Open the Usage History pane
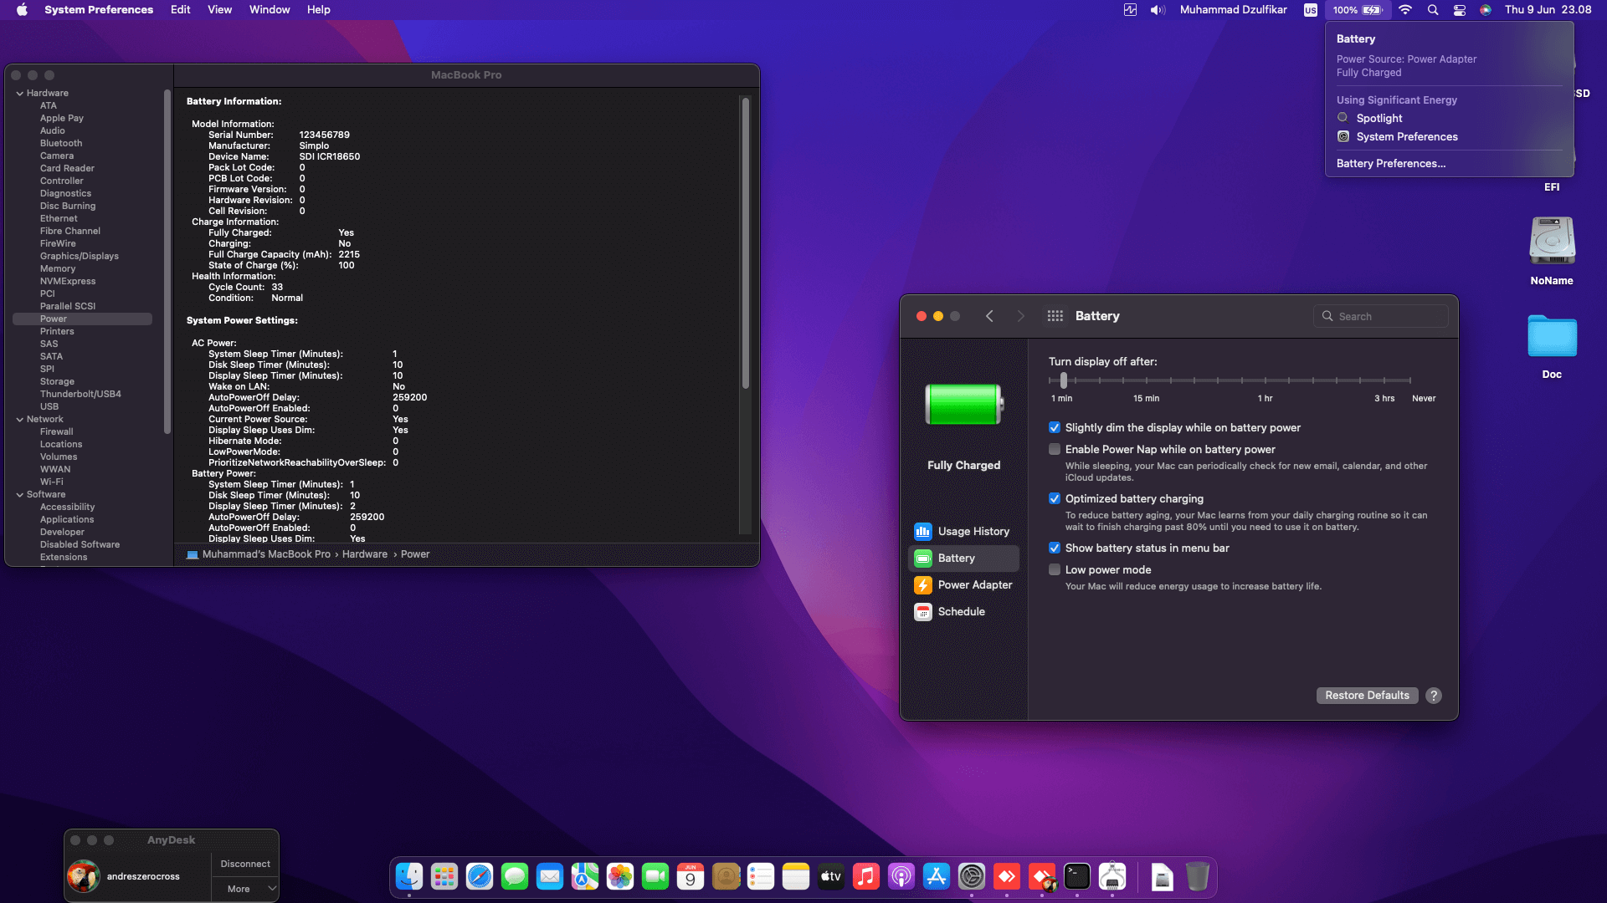The width and height of the screenshot is (1607, 903). click(963, 531)
